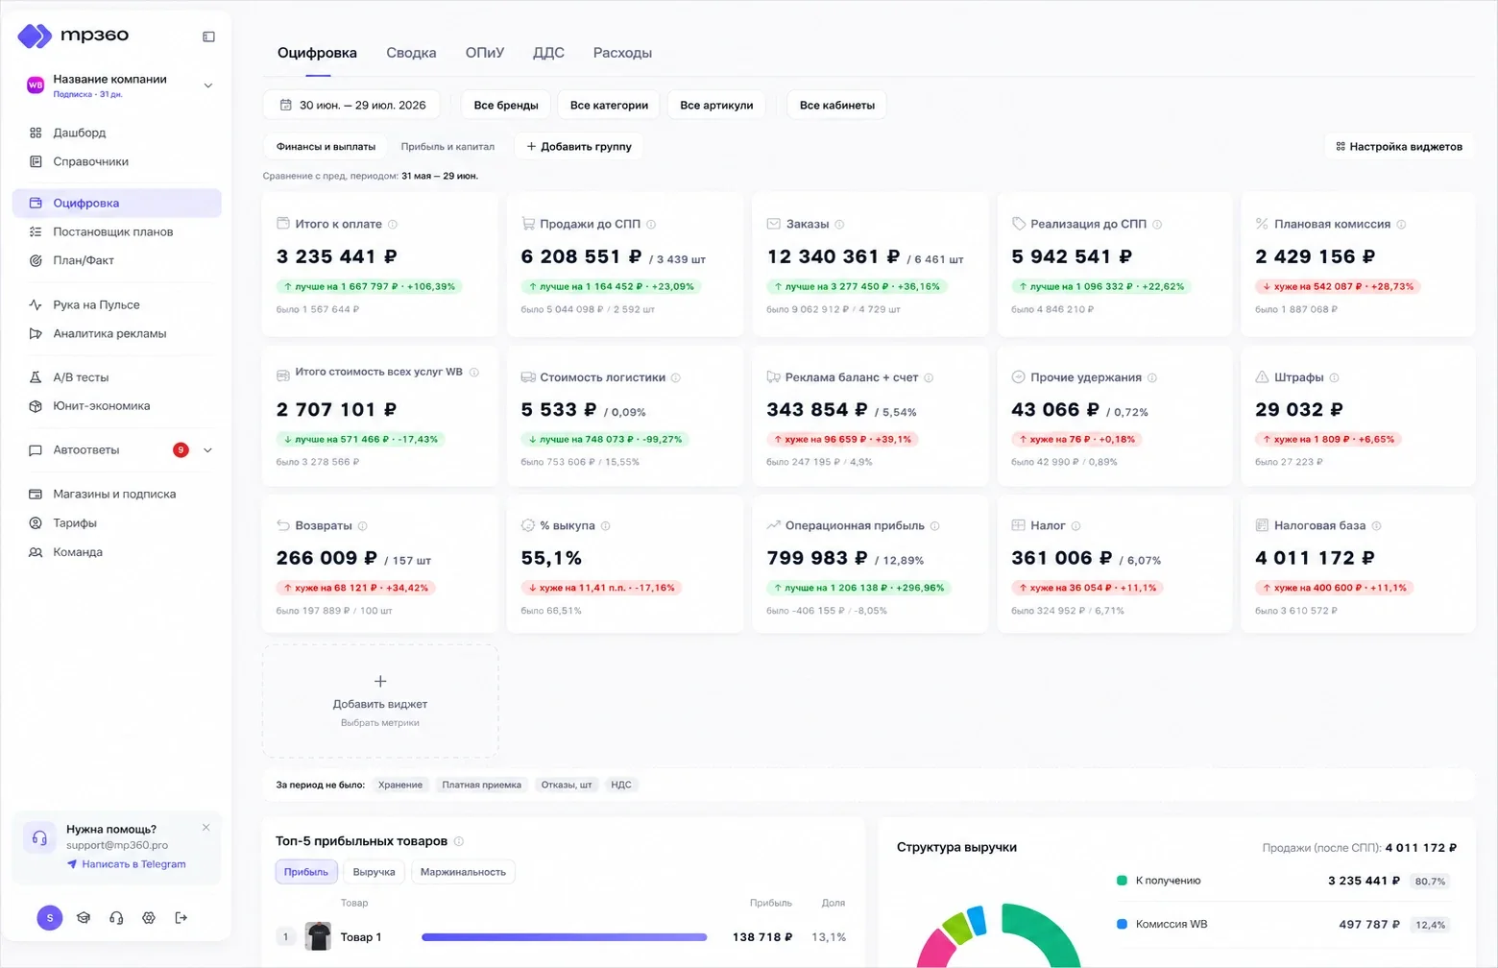Expand the company name dropdown chevron

tap(208, 85)
